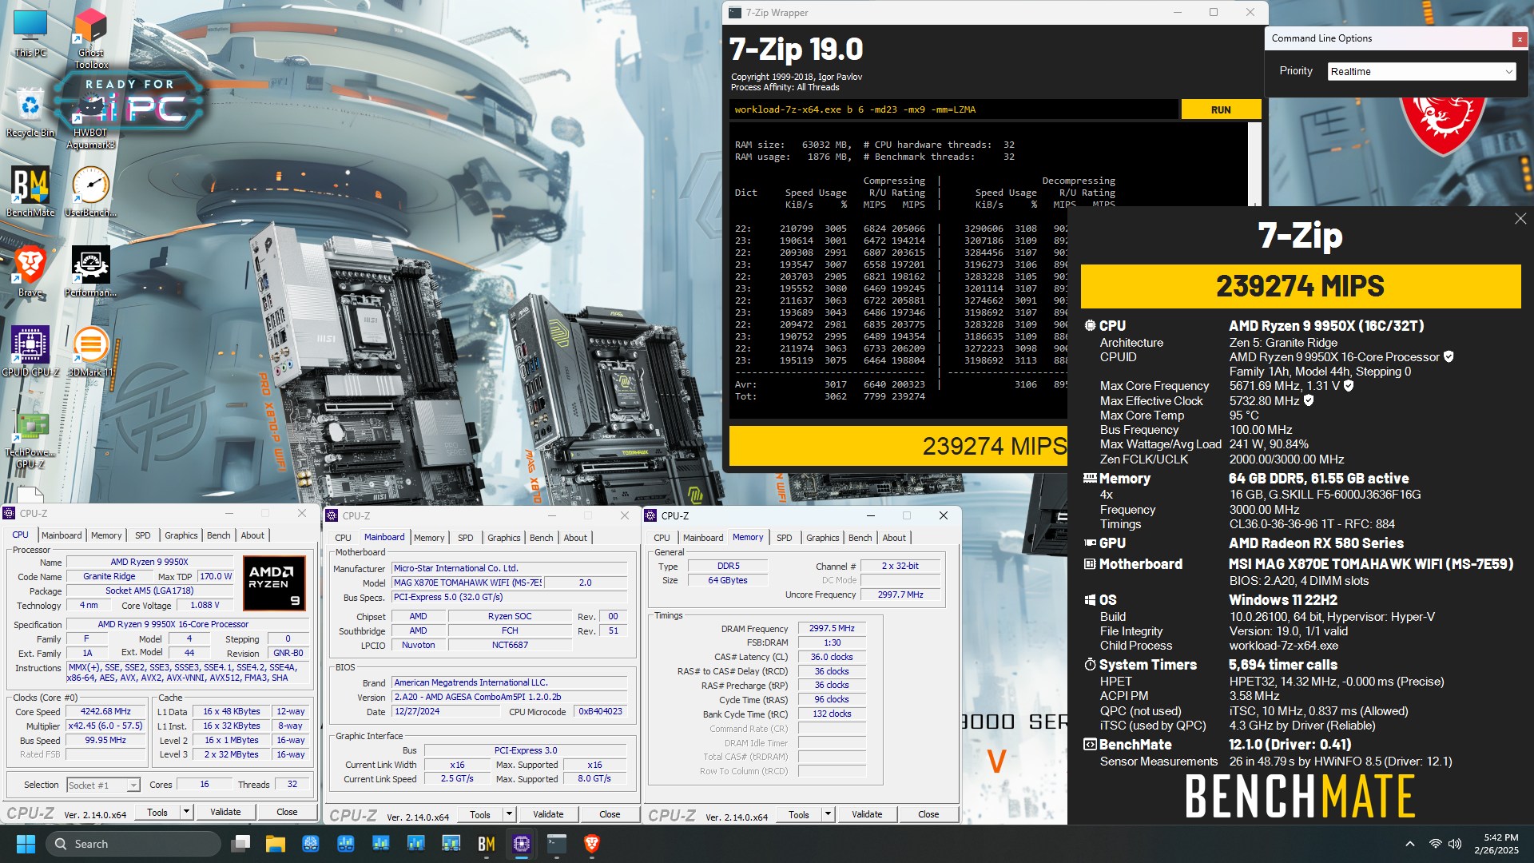The width and height of the screenshot is (1534, 863).
Task: Click verified shield icon next to CPUID
Action: pyautogui.click(x=1449, y=357)
